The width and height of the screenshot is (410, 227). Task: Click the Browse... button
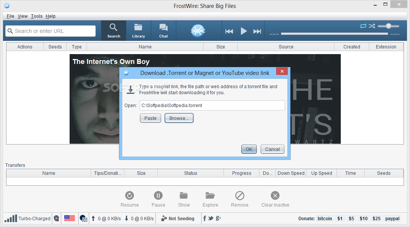click(179, 118)
